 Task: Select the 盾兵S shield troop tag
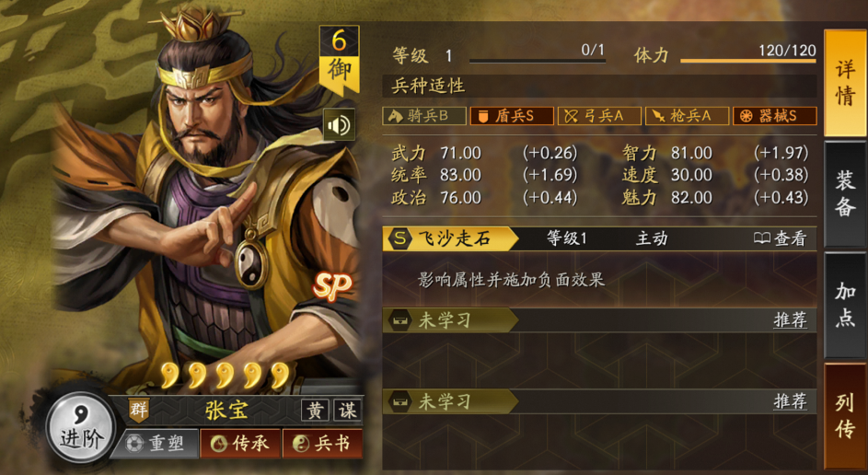[512, 116]
